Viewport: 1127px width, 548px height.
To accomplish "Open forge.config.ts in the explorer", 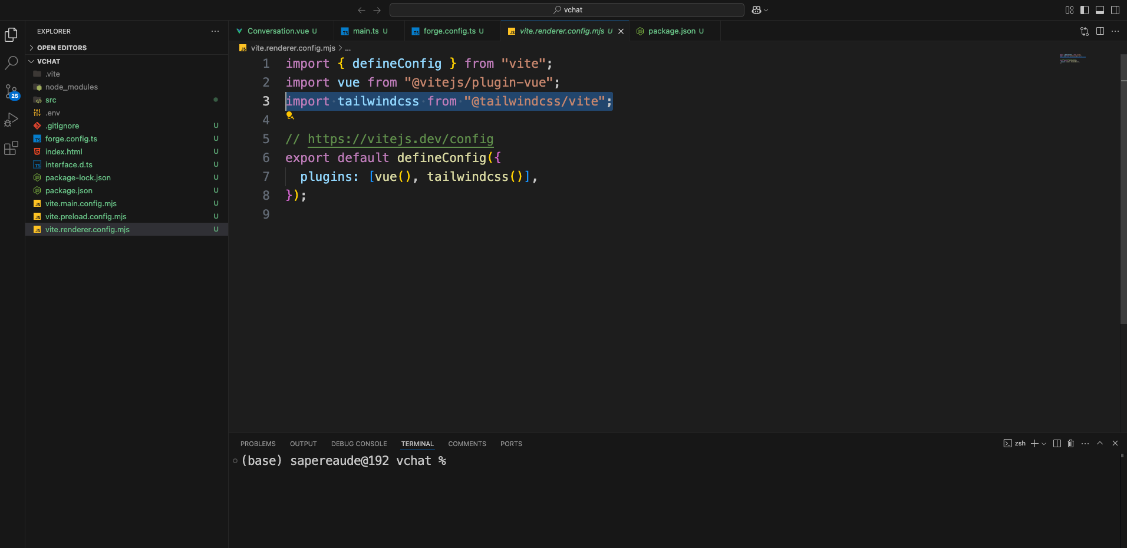I will [71, 139].
